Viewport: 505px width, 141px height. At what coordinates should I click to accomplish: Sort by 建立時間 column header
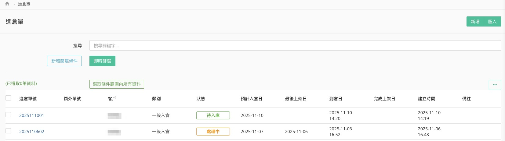427,99
